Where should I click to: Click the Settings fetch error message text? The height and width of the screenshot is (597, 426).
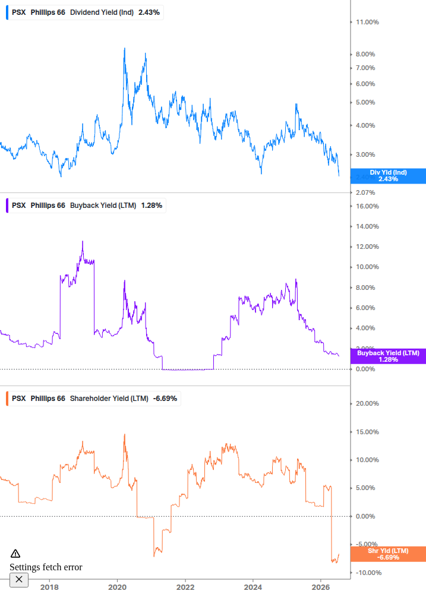coord(46,567)
